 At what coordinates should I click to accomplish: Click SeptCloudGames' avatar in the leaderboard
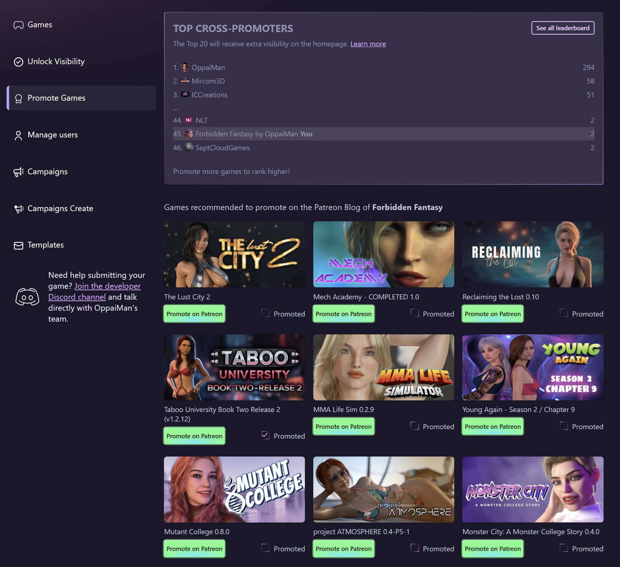point(189,147)
